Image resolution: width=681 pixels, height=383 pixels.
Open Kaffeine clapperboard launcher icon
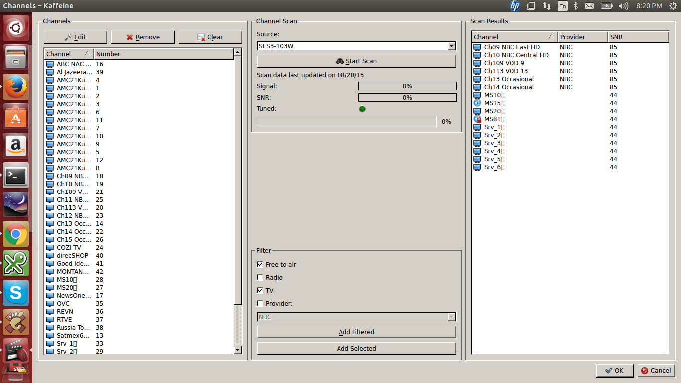click(16, 351)
